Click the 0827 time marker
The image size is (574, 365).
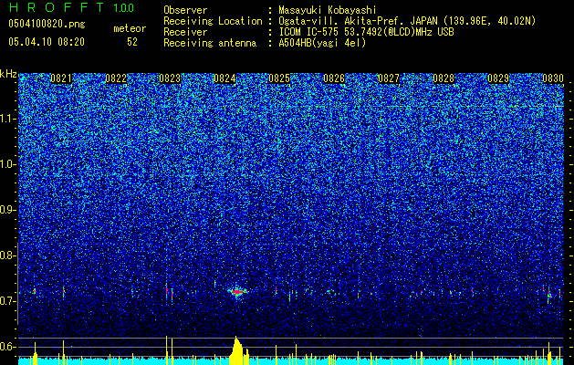click(x=389, y=78)
